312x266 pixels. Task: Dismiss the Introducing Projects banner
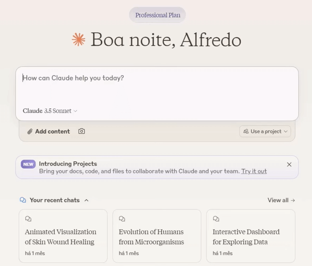point(289,165)
